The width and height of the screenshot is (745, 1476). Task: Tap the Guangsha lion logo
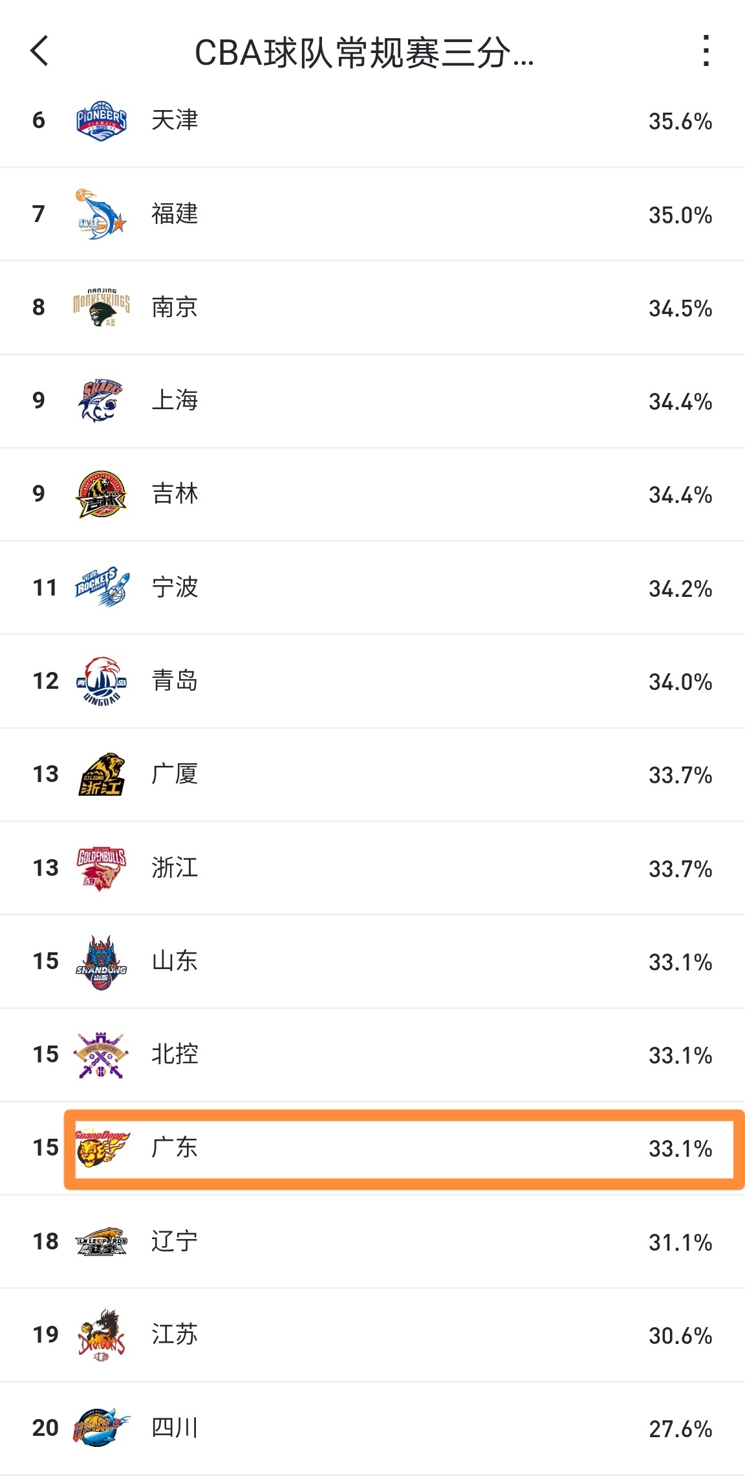(101, 774)
